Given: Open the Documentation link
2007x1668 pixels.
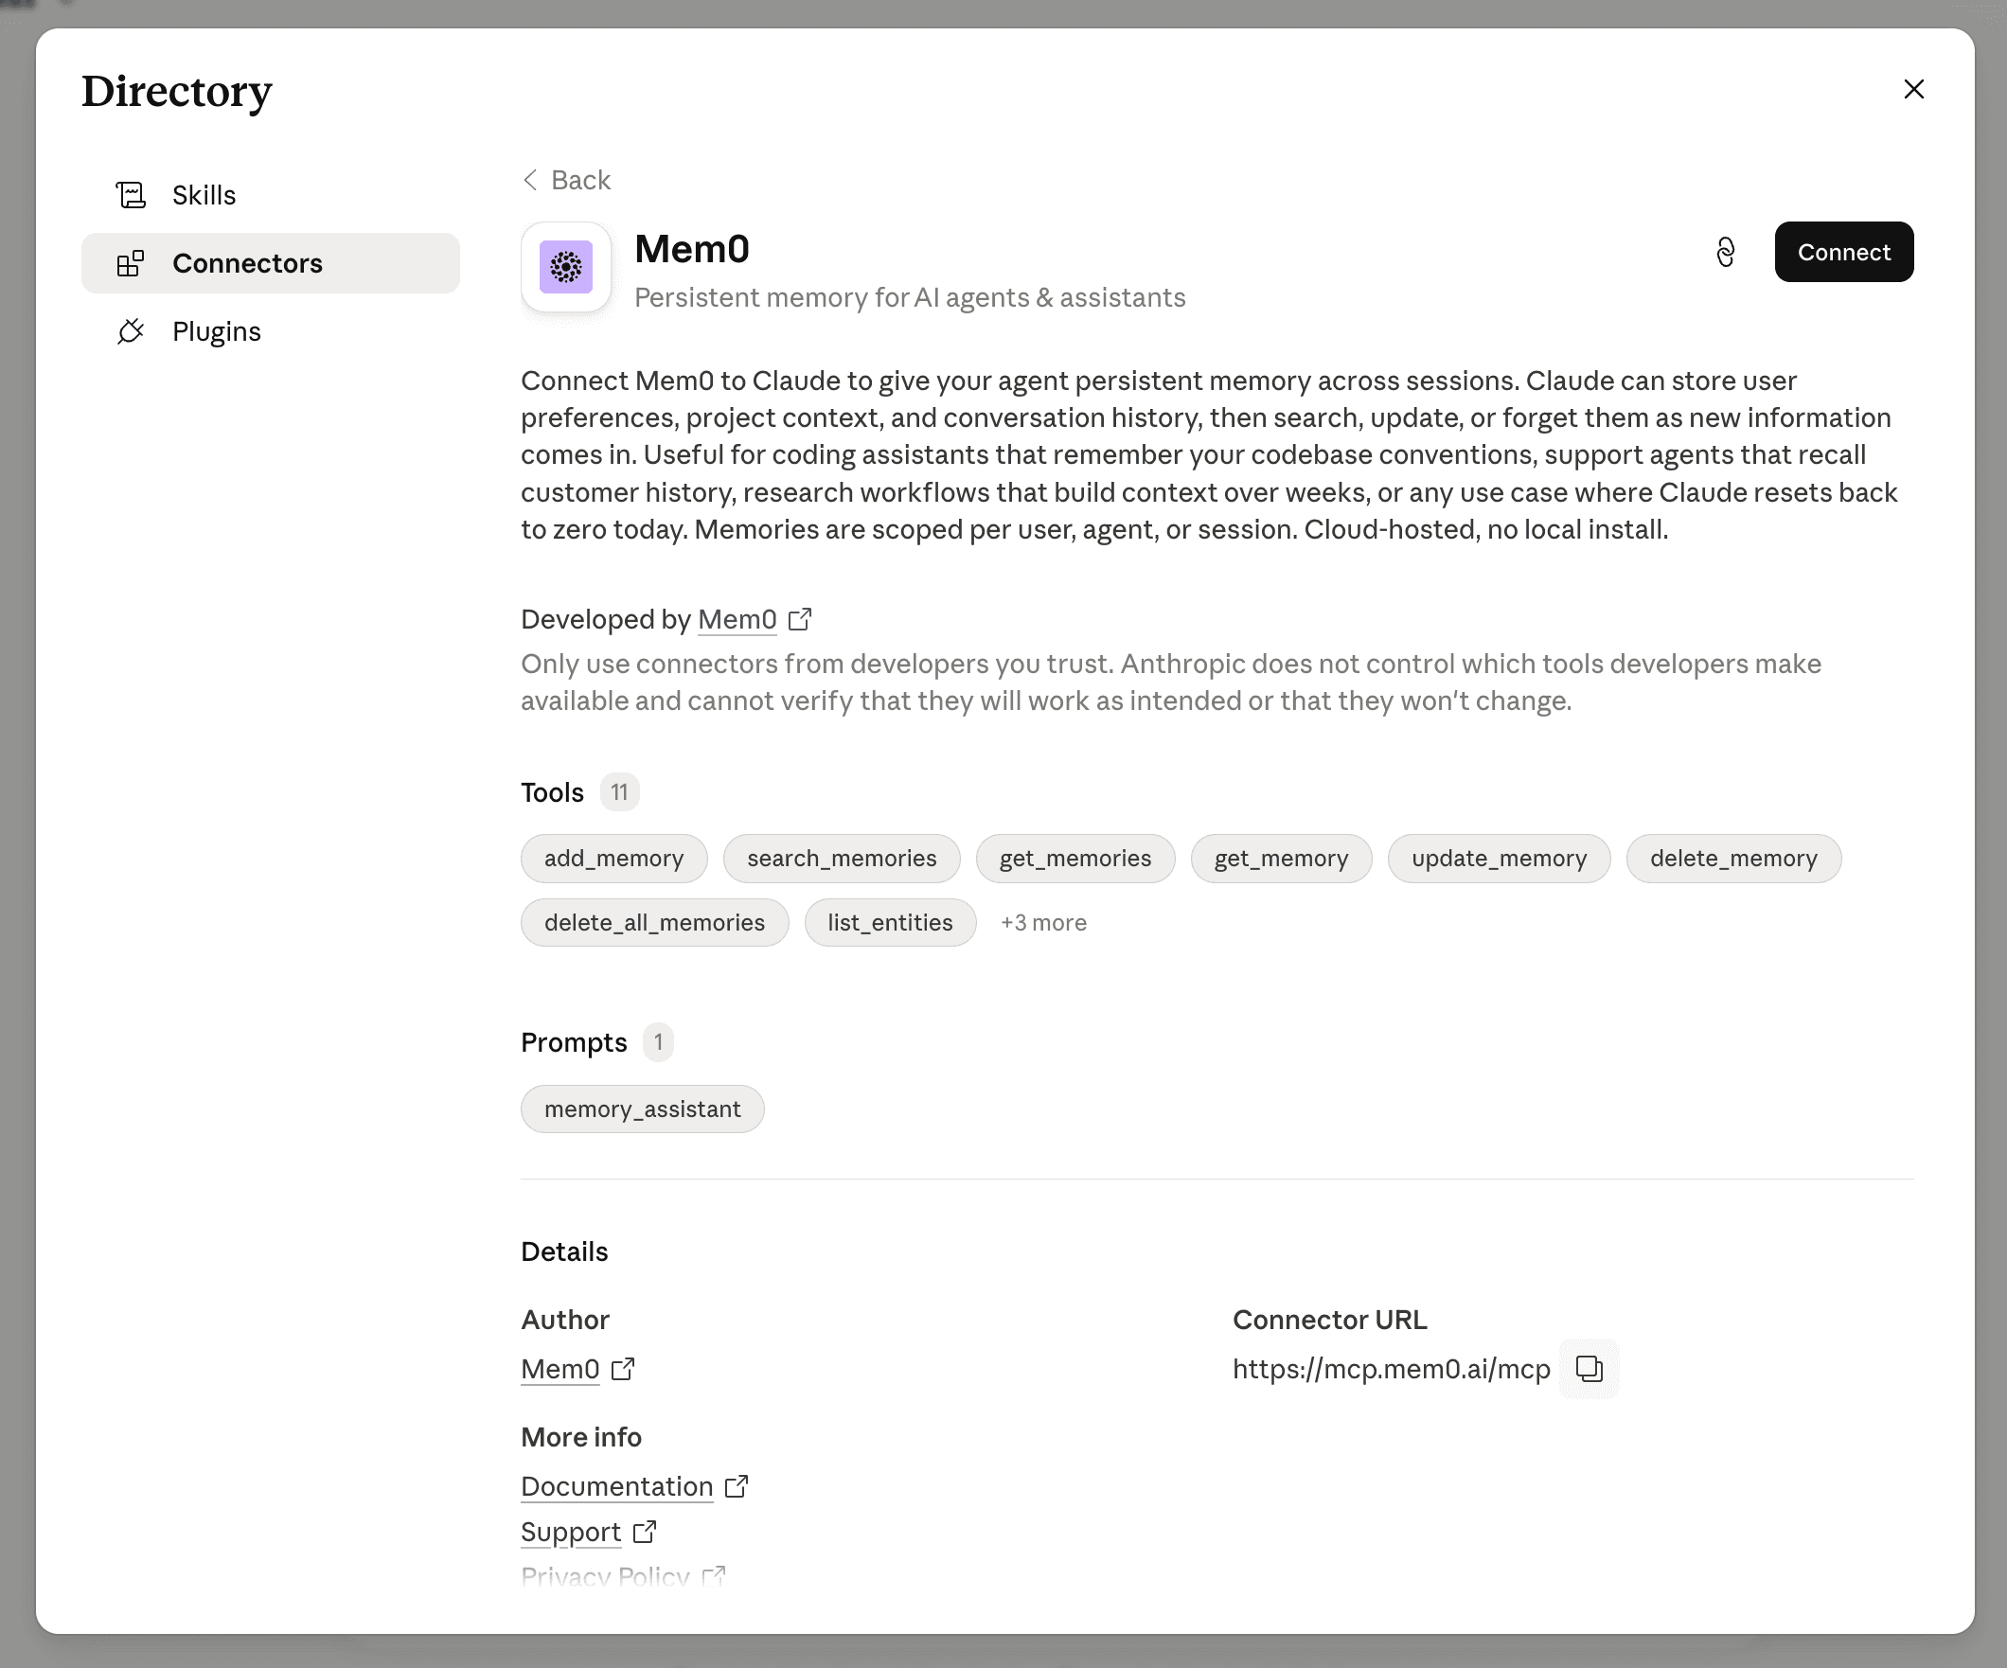Looking at the screenshot, I should coord(616,1486).
